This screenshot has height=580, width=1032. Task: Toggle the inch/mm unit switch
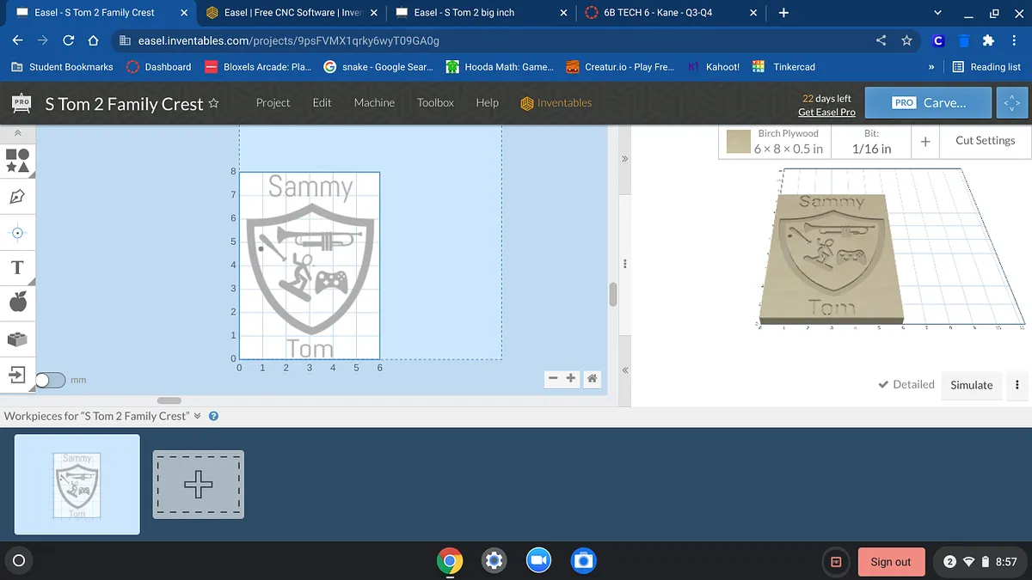tap(50, 380)
